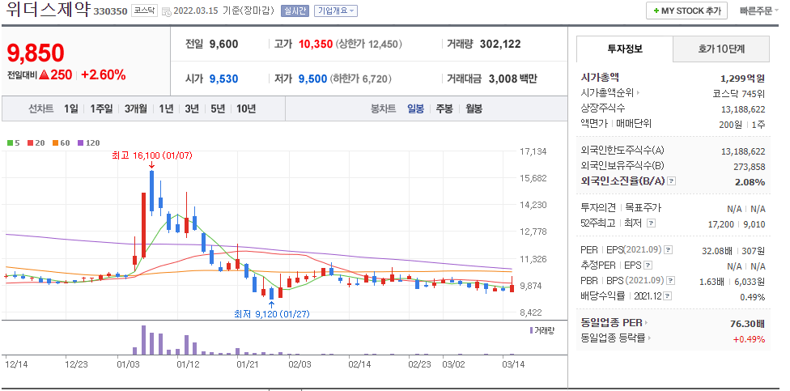Click the 01/12 date label on chart axis
This screenshot has height=391, width=790.
(188, 363)
